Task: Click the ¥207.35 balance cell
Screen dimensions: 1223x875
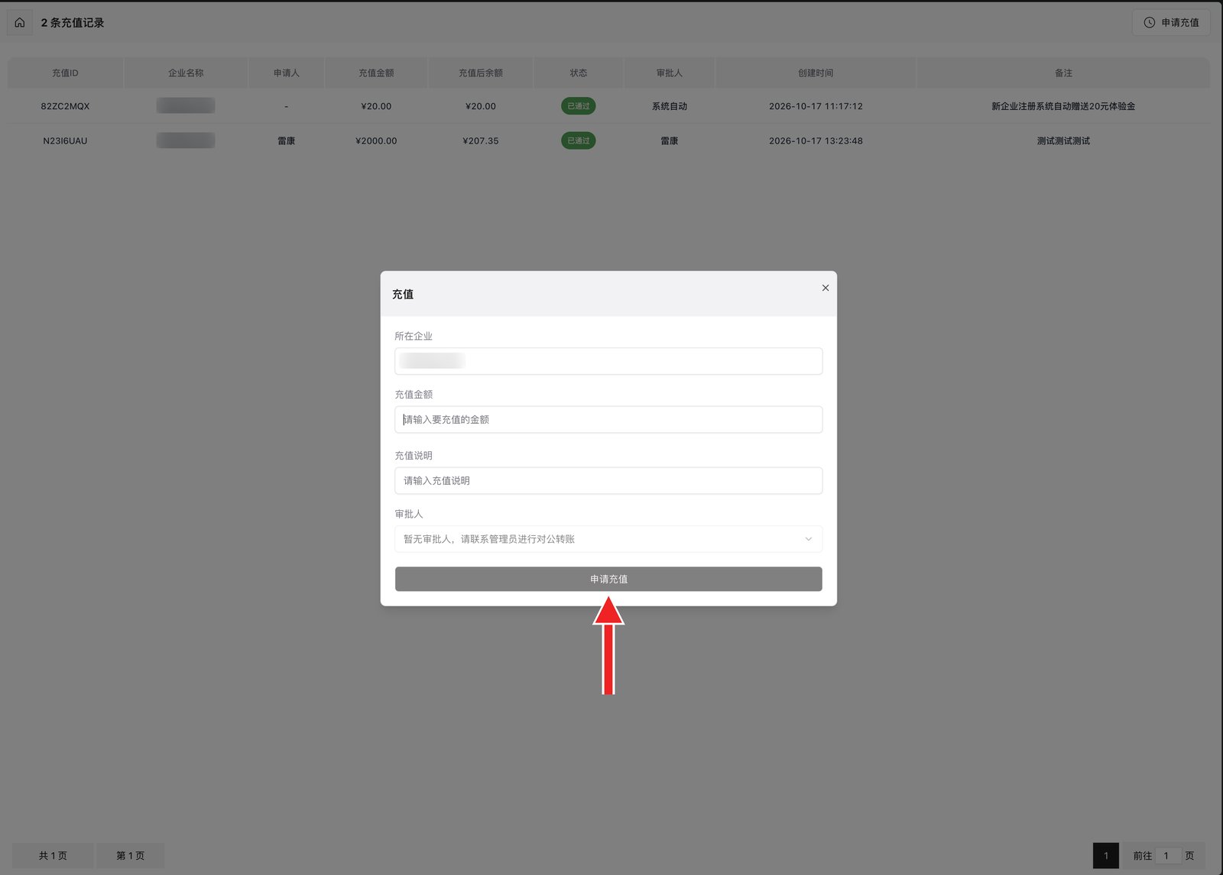Action: click(481, 140)
